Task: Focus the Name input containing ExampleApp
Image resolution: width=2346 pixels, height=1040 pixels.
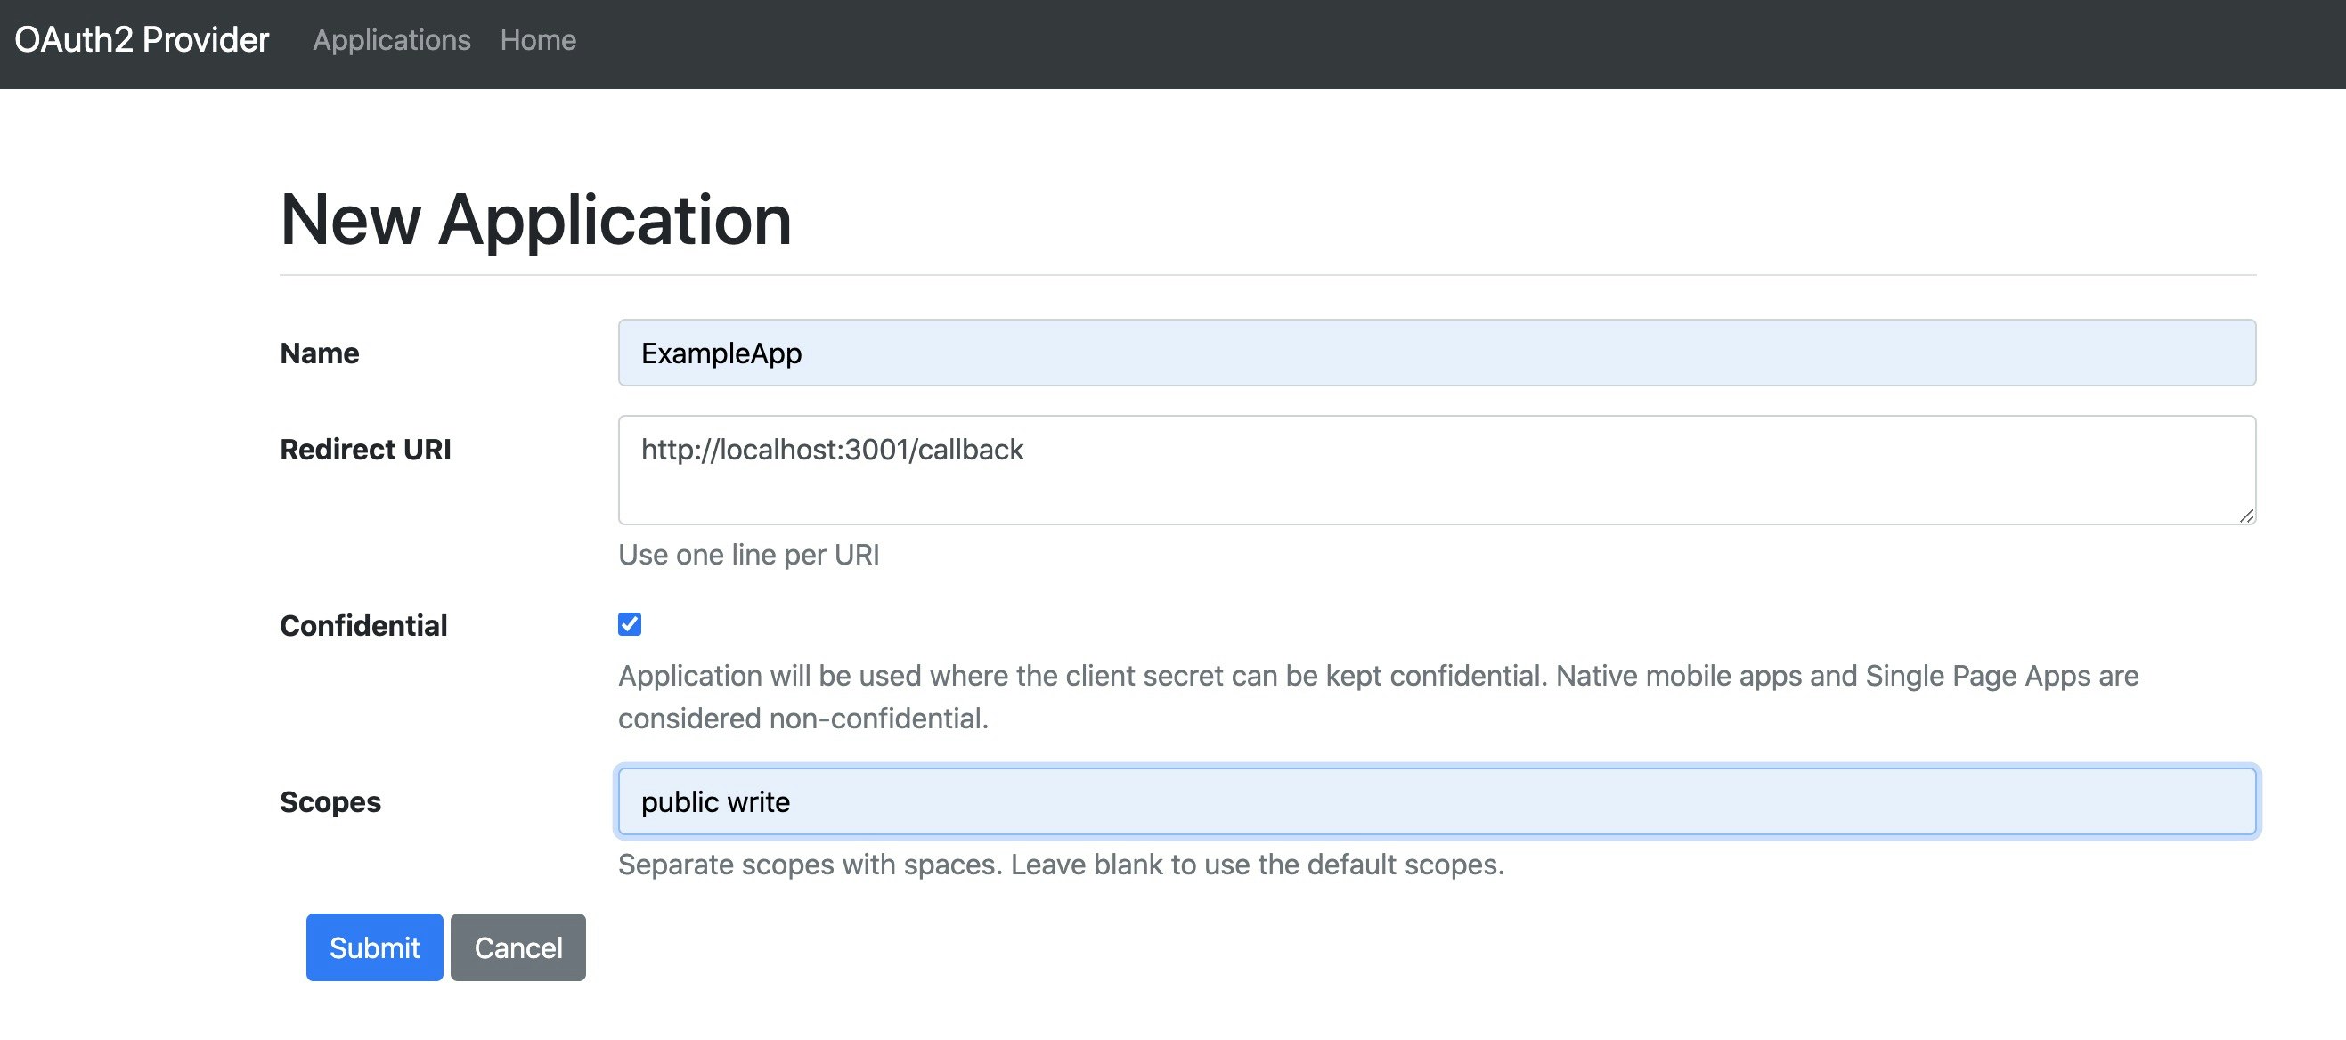Action: (x=1437, y=353)
